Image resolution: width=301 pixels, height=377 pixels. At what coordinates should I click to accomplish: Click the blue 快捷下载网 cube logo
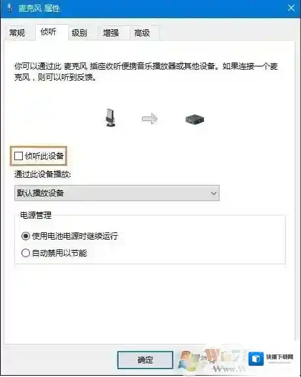pyautogui.click(x=256, y=359)
